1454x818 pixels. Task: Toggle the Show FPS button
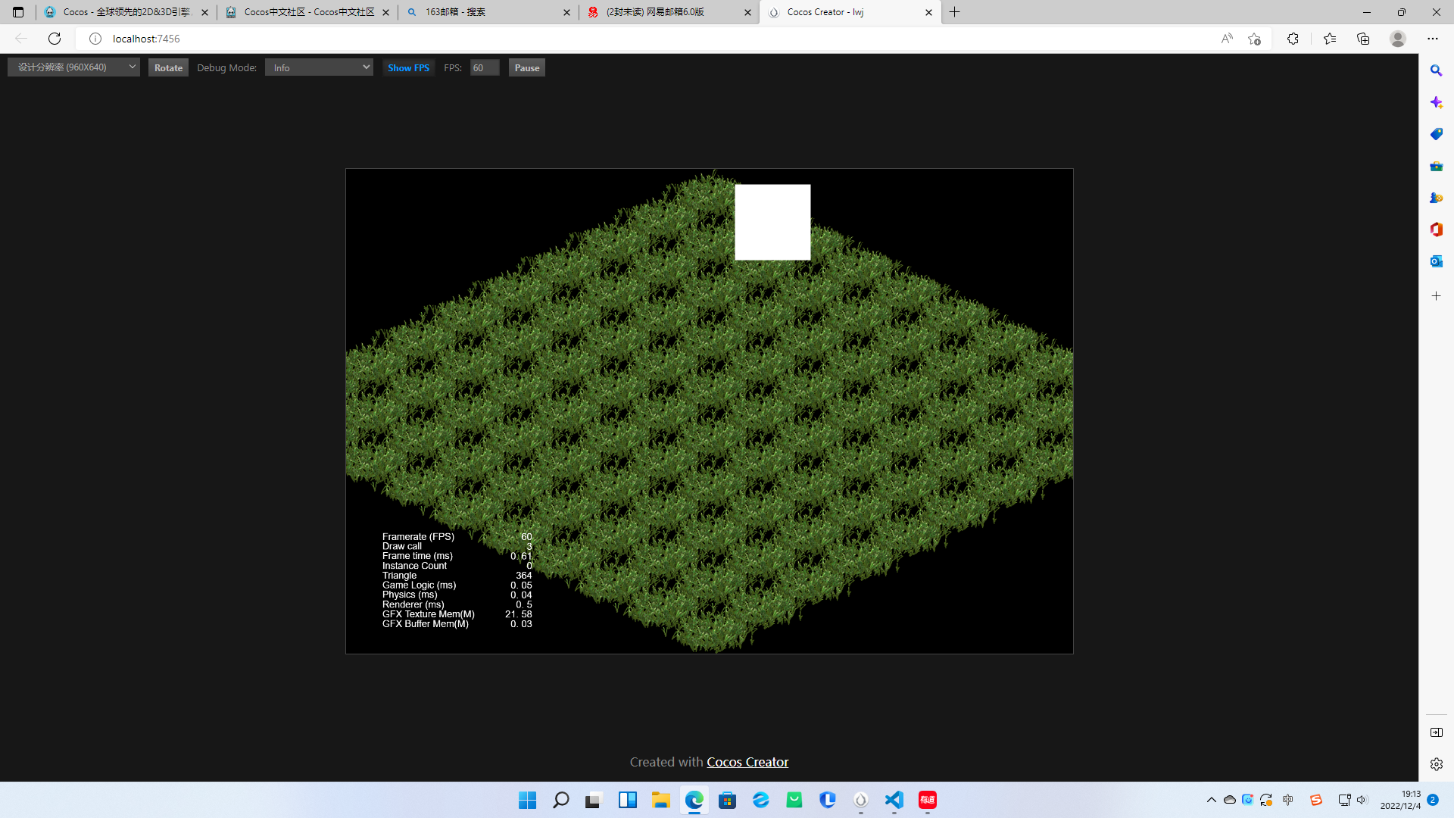click(x=408, y=67)
